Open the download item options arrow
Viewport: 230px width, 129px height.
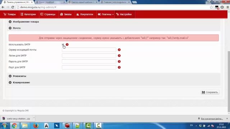tap(34, 118)
